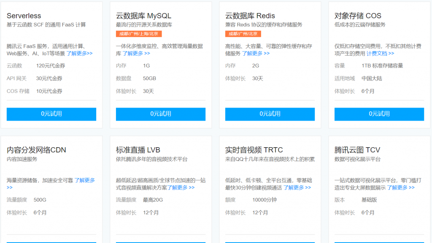The height and width of the screenshot is (243, 432).
Task: Select the 云数据库 Redis card title
Action: 250,16
